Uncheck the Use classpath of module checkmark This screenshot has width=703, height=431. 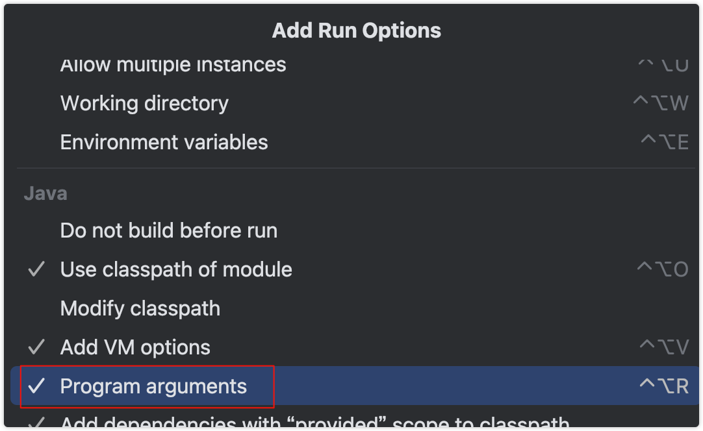pyautogui.click(x=36, y=270)
